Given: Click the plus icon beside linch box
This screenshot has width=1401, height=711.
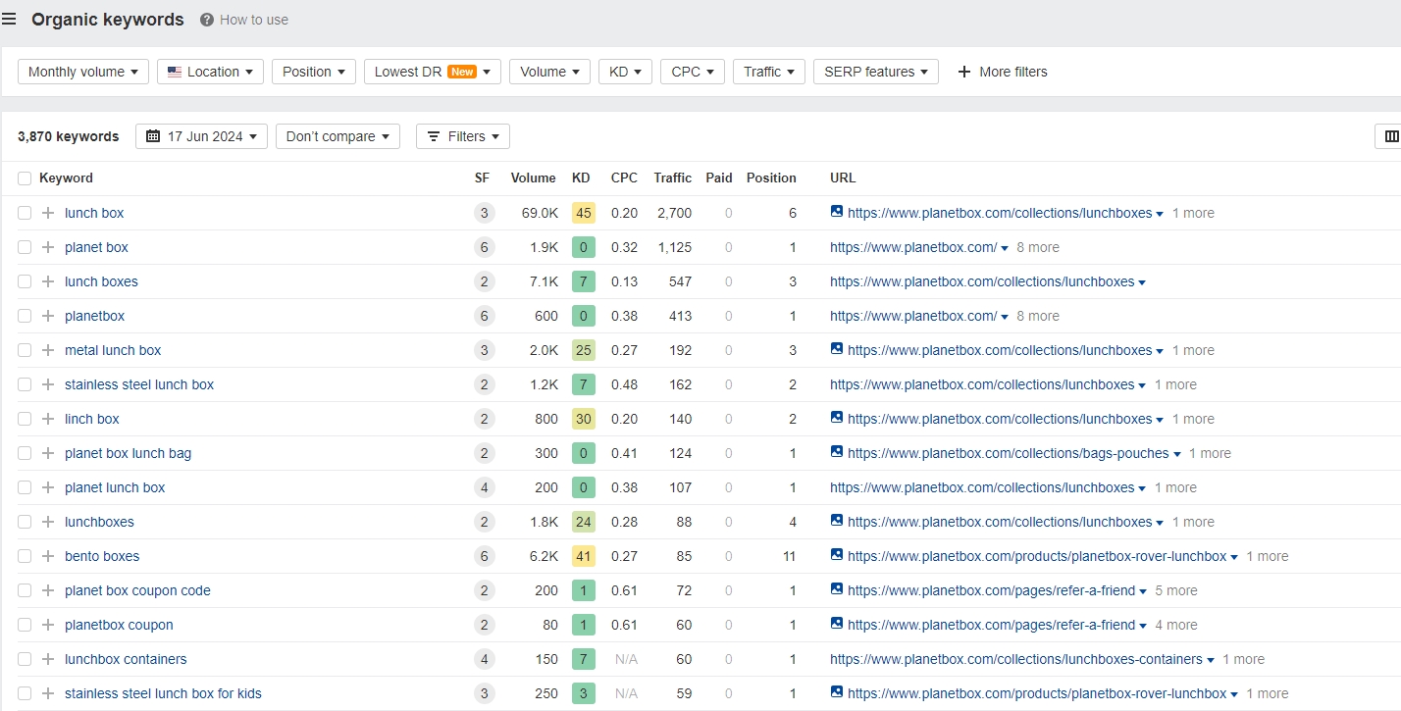Looking at the screenshot, I should coord(48,419).
